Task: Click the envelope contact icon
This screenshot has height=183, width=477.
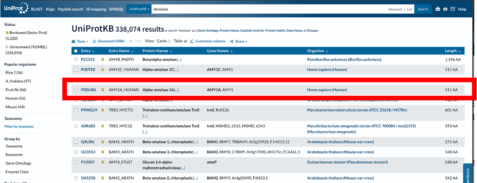Action: (x=453, y=9)
